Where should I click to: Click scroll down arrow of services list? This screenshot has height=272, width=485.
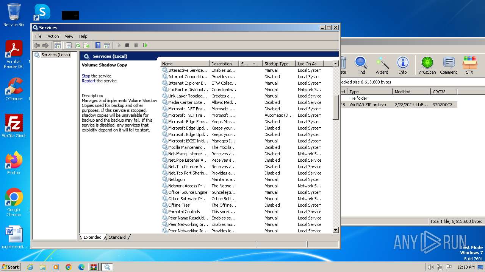[x=335, y=230]
